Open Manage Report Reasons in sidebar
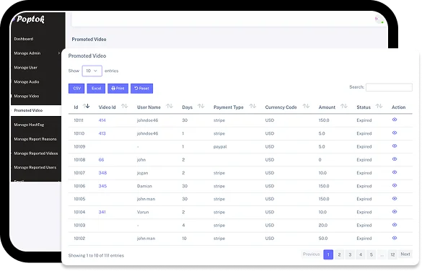This screenshot has width=422, height=271. click(35, 139)
